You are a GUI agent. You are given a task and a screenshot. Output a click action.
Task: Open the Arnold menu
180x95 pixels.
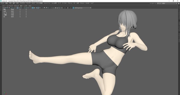pyautogui.click(x=87, y=3)
